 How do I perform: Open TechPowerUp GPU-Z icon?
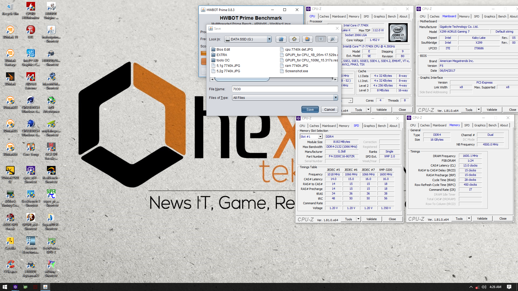(51, 245)
